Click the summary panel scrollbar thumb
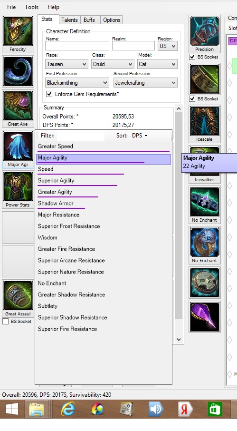Image resolution: width=237 pixels, height=431 pixels. point(179,215)
